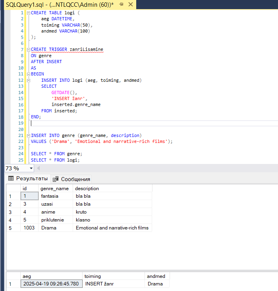This screenshot has width=278, height=291.
Task: Click 'SELECT * FROM genre;' on line 24
Action: click(56, 154)
